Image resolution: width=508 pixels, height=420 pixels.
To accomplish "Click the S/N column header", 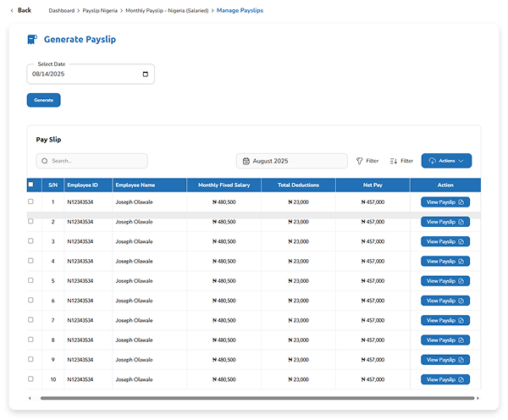I will point(52,185).
